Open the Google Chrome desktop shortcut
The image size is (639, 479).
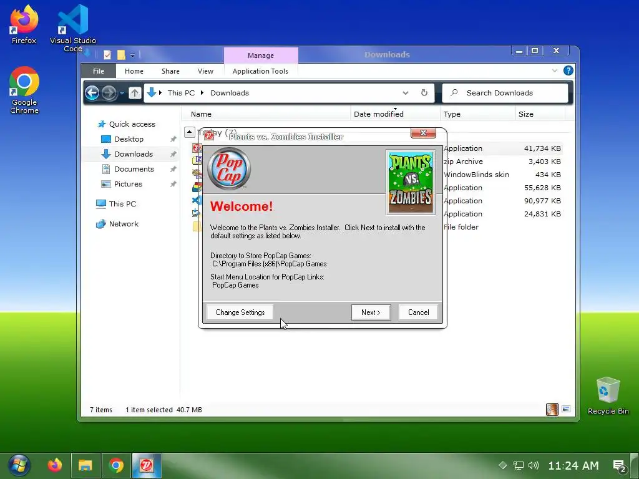24,90
